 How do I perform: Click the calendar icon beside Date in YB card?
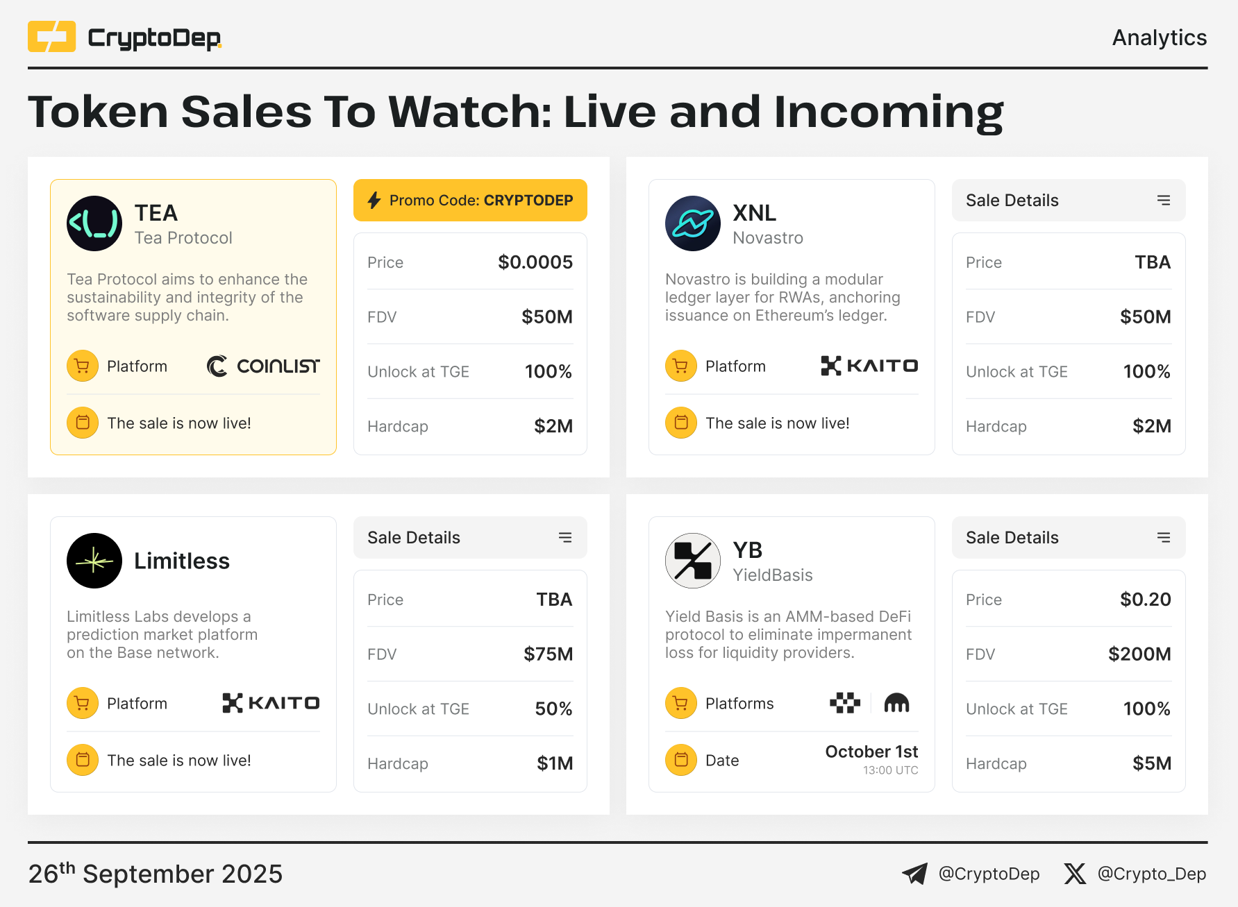pos(681,760)
